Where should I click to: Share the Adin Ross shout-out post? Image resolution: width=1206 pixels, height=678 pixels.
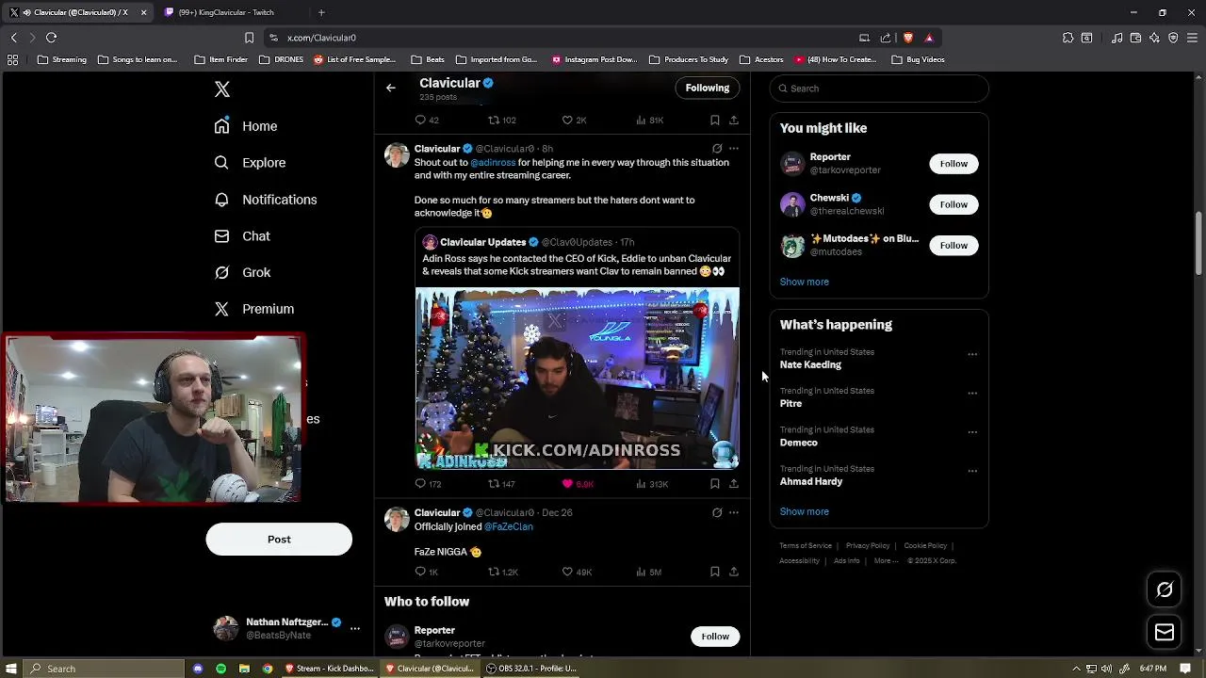pos(733,484)
